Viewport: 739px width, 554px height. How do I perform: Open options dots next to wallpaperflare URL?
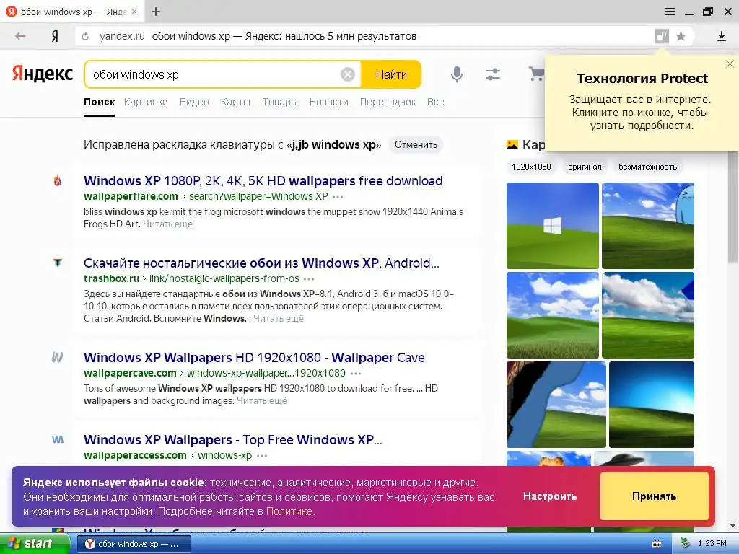point(338,197)
